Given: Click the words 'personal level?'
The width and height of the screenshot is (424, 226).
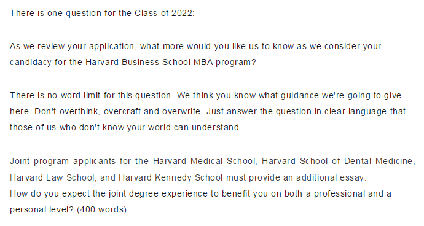Looking at the screenshot, I should (x=42, y=210).
